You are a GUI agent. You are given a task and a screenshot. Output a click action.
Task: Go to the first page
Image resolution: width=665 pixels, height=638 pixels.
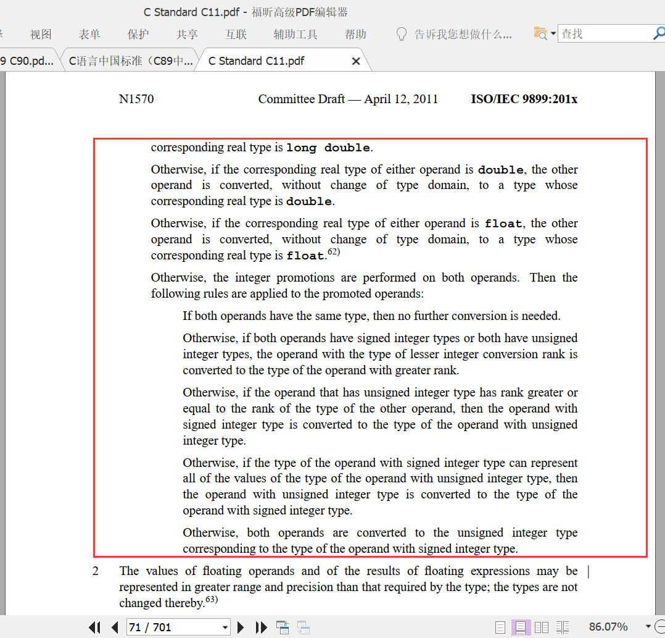[x=94, y=627]
